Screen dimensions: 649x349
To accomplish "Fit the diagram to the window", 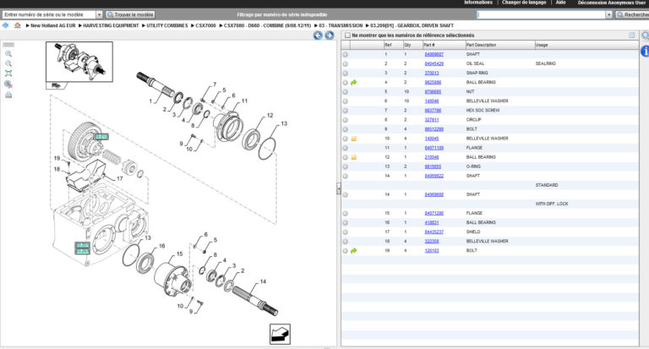I will click(8, 74).
